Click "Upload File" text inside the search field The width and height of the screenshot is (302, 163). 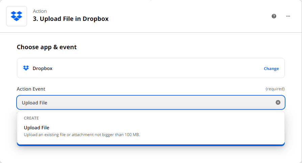point(34,103)
